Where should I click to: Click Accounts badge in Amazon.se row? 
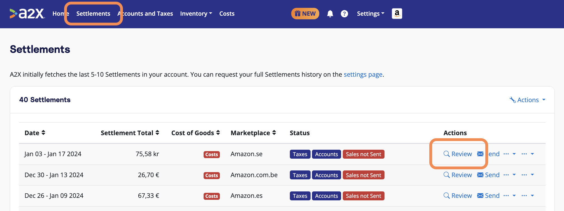(x=326, y=154)
